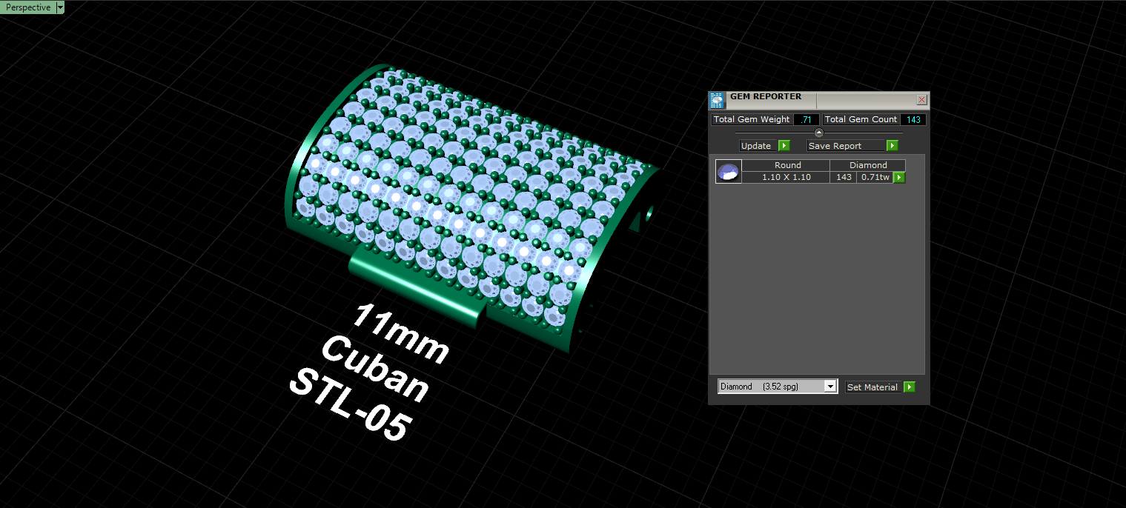
Task: Close the Gem Reporter panel
Action: [921, 100]
